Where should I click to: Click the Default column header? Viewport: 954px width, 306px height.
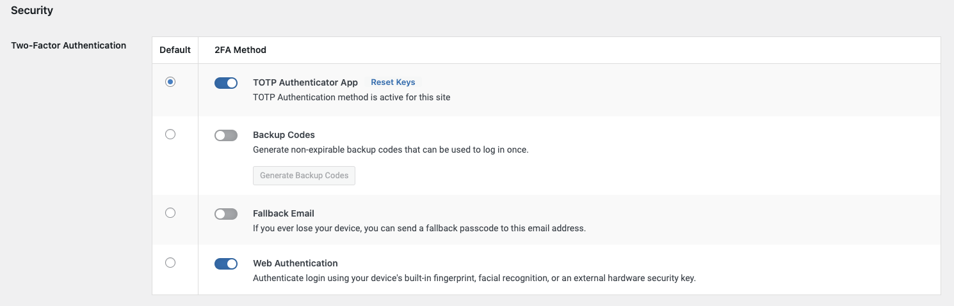tap(175, 50)
